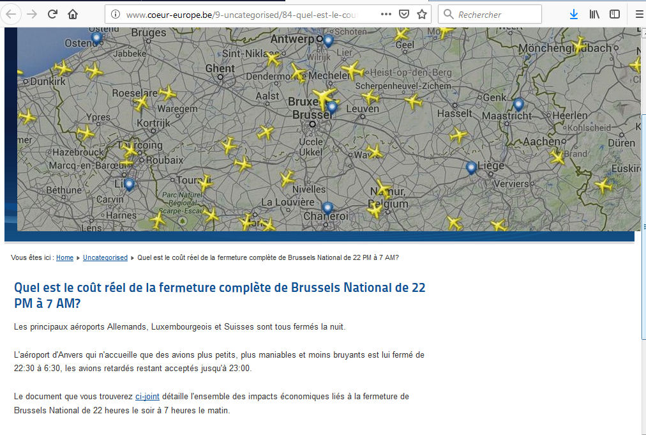Reload the current page
Viewport: 646px width, 435px height.
[x=52, y=15]
